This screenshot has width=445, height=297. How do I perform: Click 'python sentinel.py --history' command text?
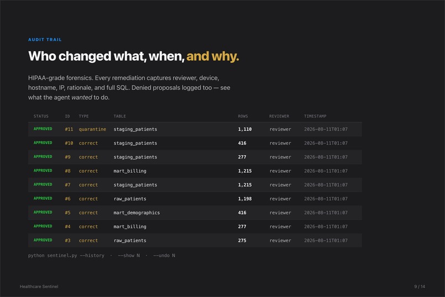[66, 255]
